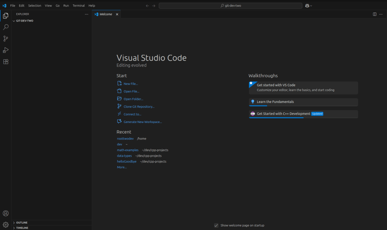Click the git-dev-two command center search box

coord(230,6)
